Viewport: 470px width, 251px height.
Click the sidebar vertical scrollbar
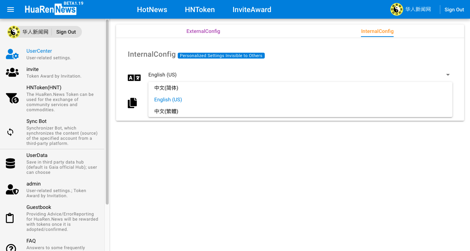pos(107,112)
